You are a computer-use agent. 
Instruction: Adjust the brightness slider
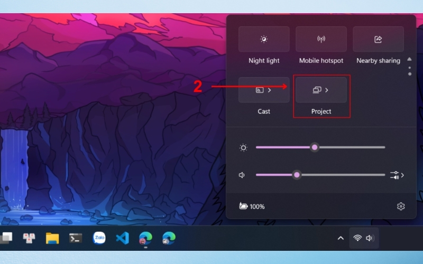click(315, 147)
